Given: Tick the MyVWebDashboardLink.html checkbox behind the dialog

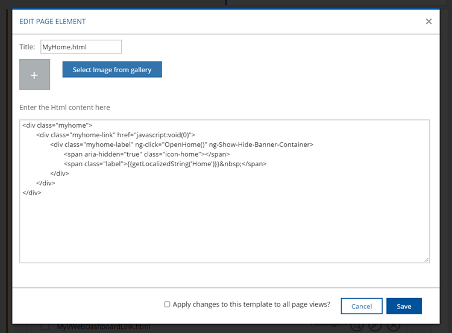Looking at the screenshot, I should [45, 327].
